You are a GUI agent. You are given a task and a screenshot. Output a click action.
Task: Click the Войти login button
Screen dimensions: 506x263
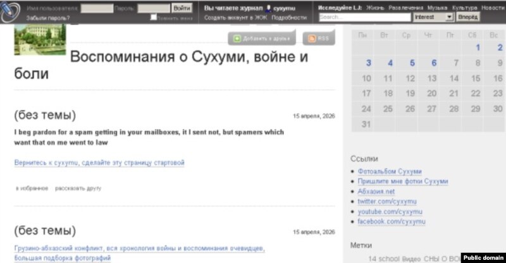[182, 8]
